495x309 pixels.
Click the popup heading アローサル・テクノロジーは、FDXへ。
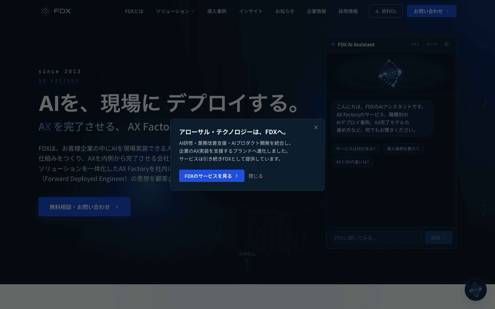[233, 132]
